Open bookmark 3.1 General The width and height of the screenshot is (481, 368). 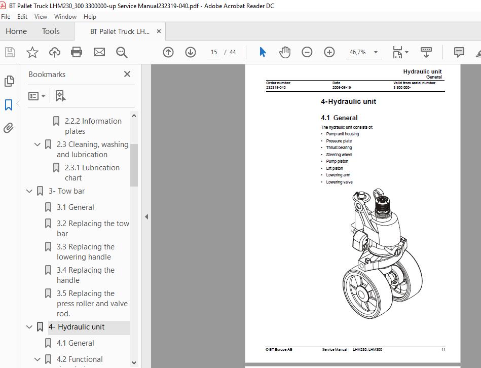[x=75, y=207]
